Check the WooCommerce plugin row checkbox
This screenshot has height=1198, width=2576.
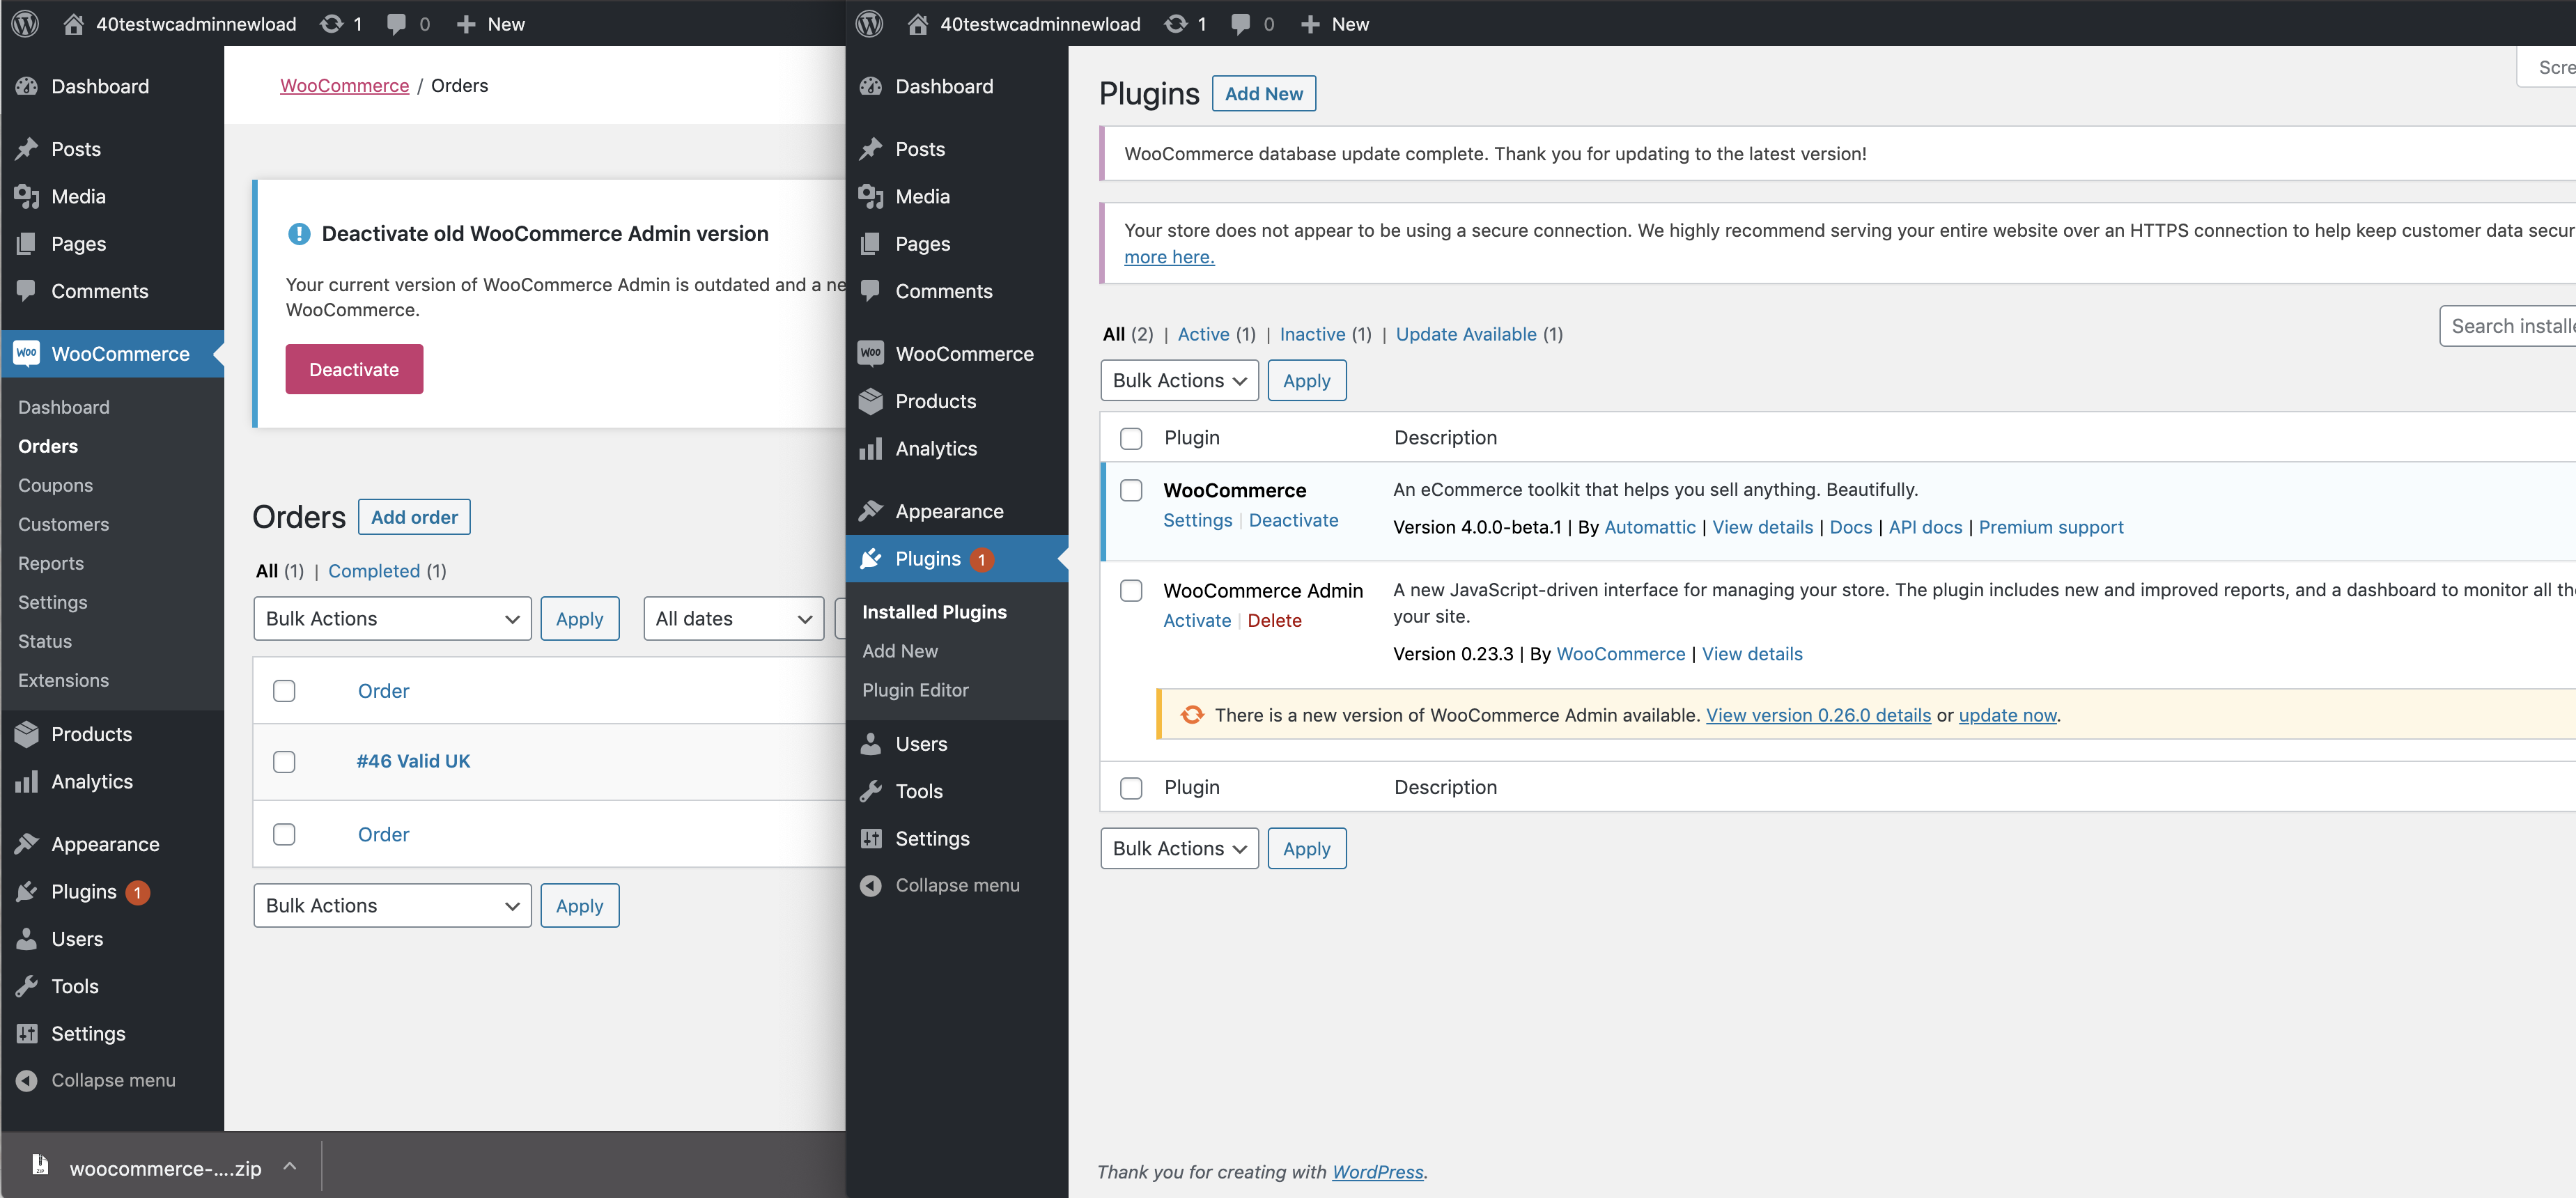pos(1131,490)
